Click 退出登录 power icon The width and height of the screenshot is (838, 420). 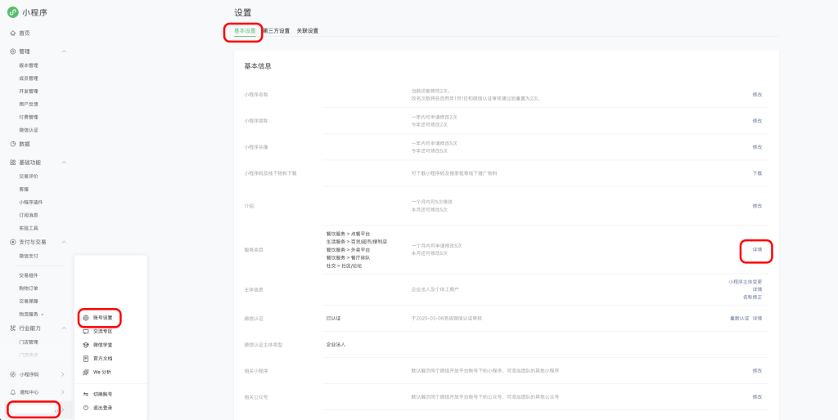(x=86, y=408)
